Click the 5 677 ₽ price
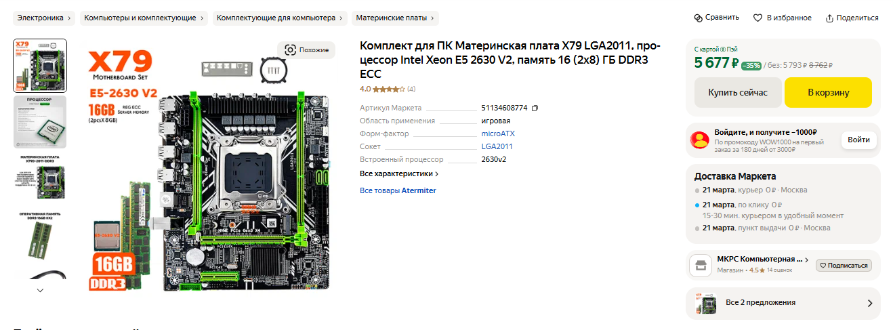Image resolution: width=893 pixels, height=330 pixels. [x=716, y=64]
